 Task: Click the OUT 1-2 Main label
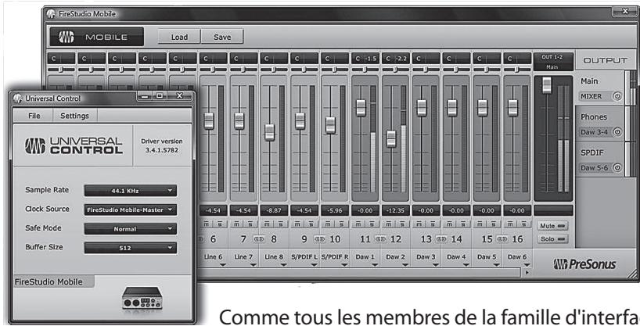point(552,62)
